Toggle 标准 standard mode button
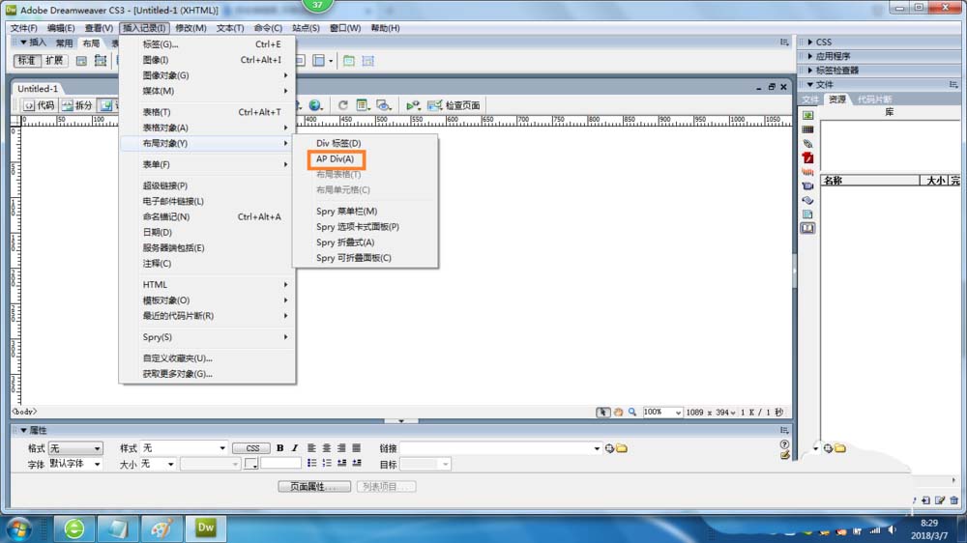 pos(27,60)
